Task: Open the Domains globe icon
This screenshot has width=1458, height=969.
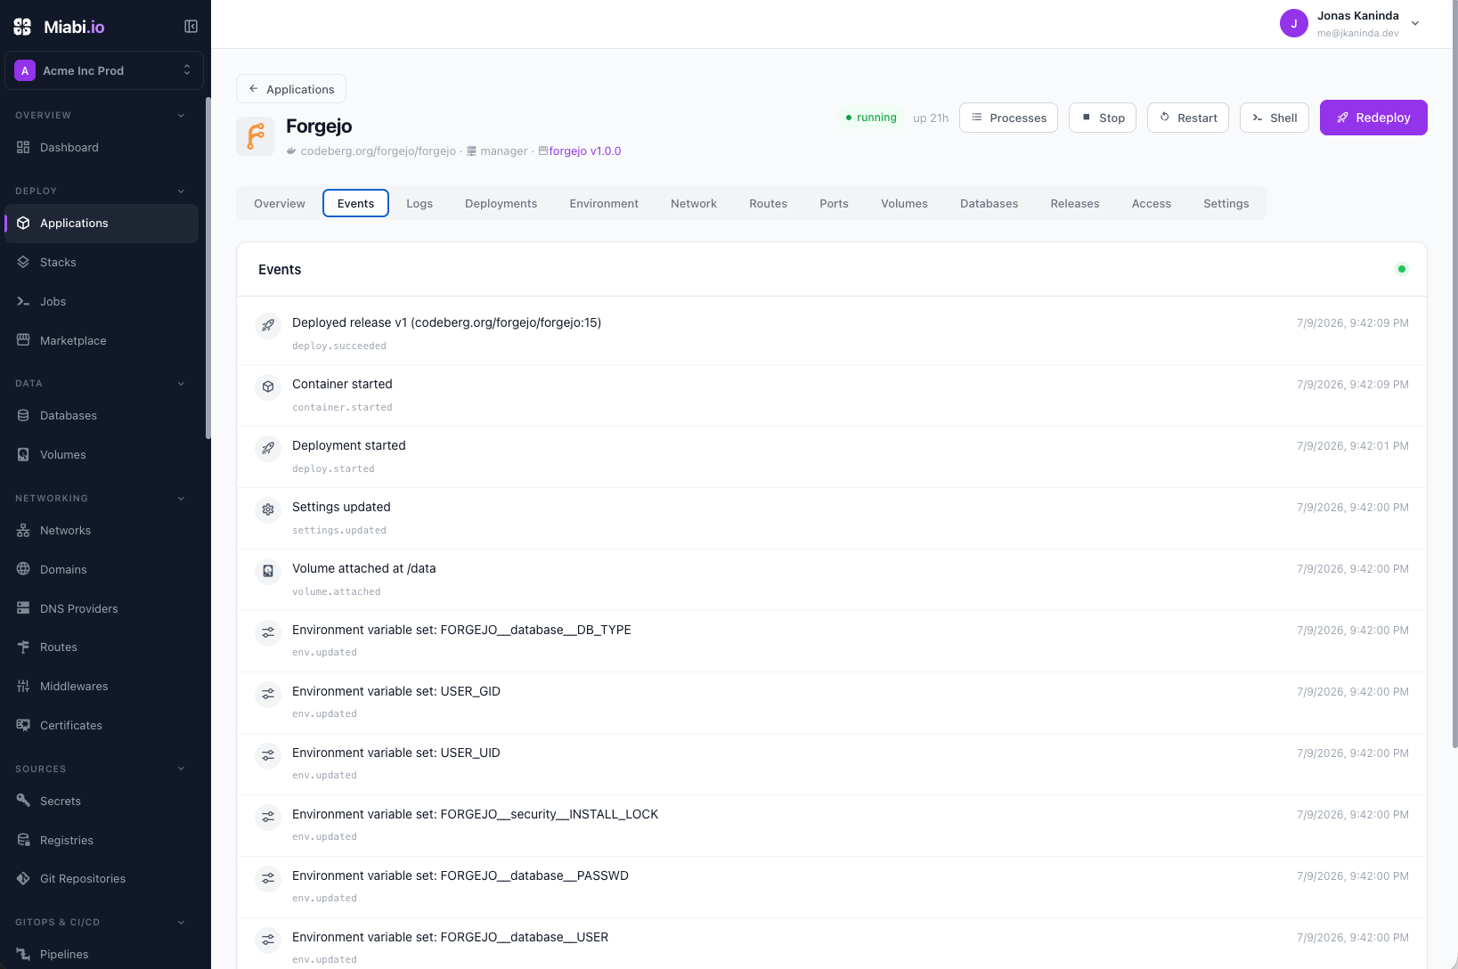Action: [x=23, y=569]
